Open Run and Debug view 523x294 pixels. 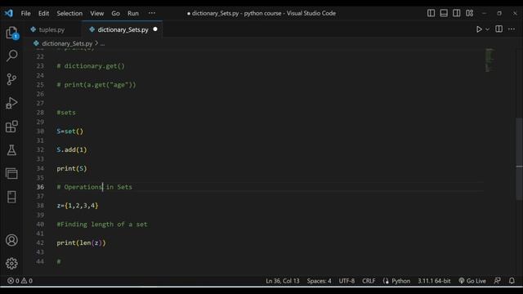pyautogui.click(x=11, y=103)
